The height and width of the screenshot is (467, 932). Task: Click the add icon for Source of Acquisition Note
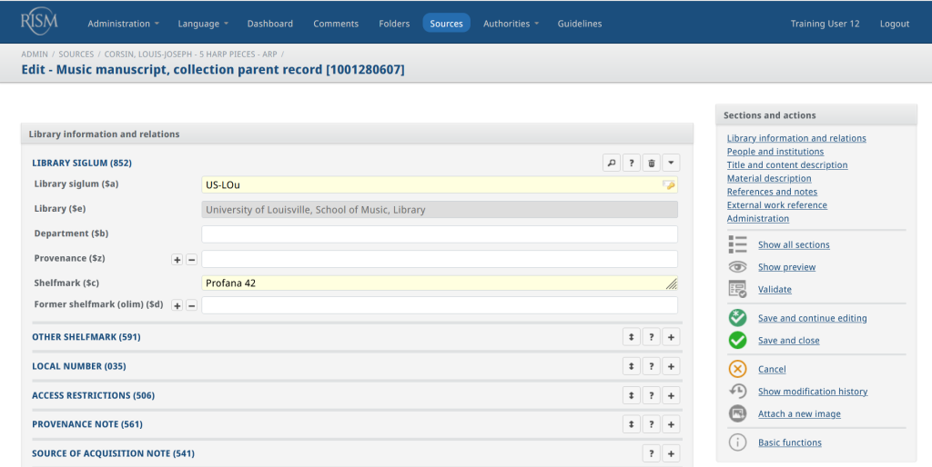tap(671, 454)
